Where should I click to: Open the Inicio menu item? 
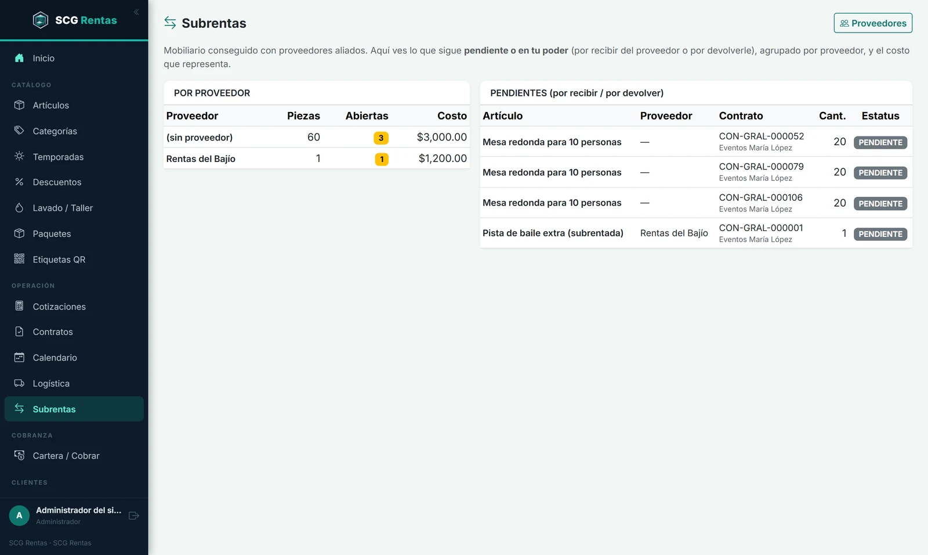(x=74, y=58)
